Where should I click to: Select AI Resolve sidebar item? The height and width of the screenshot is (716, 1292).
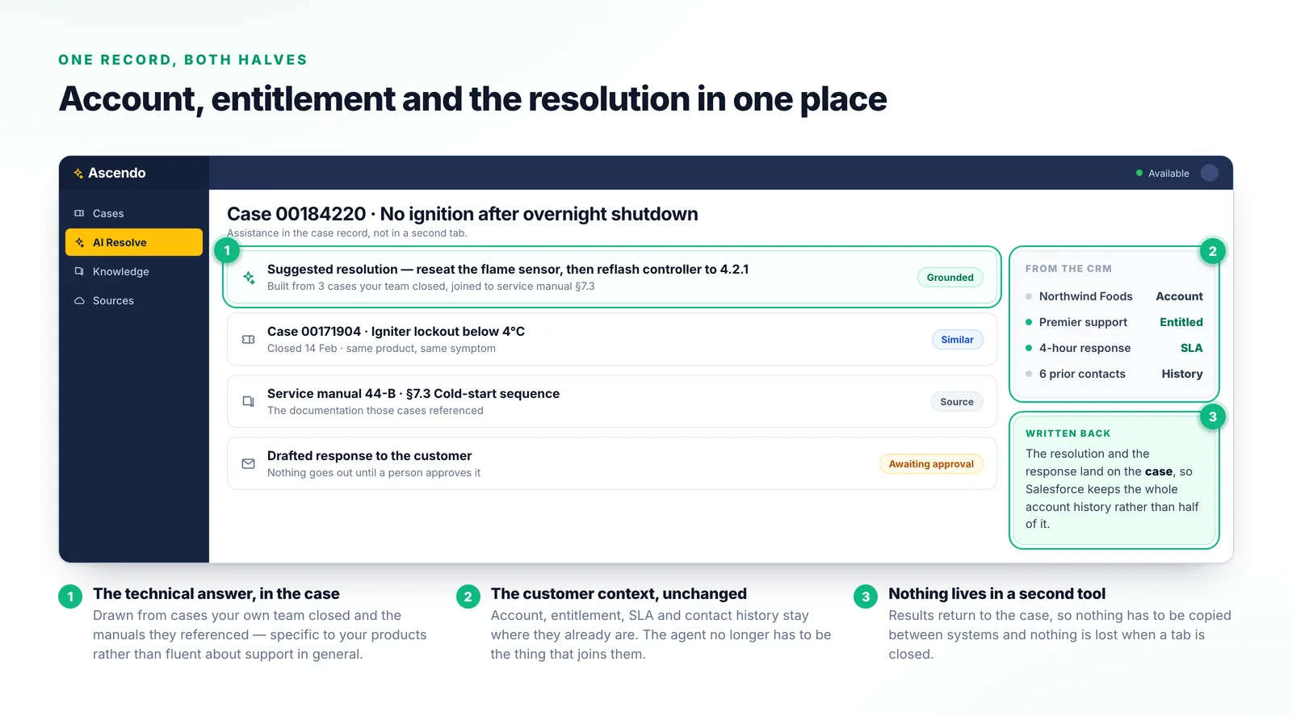click(133, 242)
